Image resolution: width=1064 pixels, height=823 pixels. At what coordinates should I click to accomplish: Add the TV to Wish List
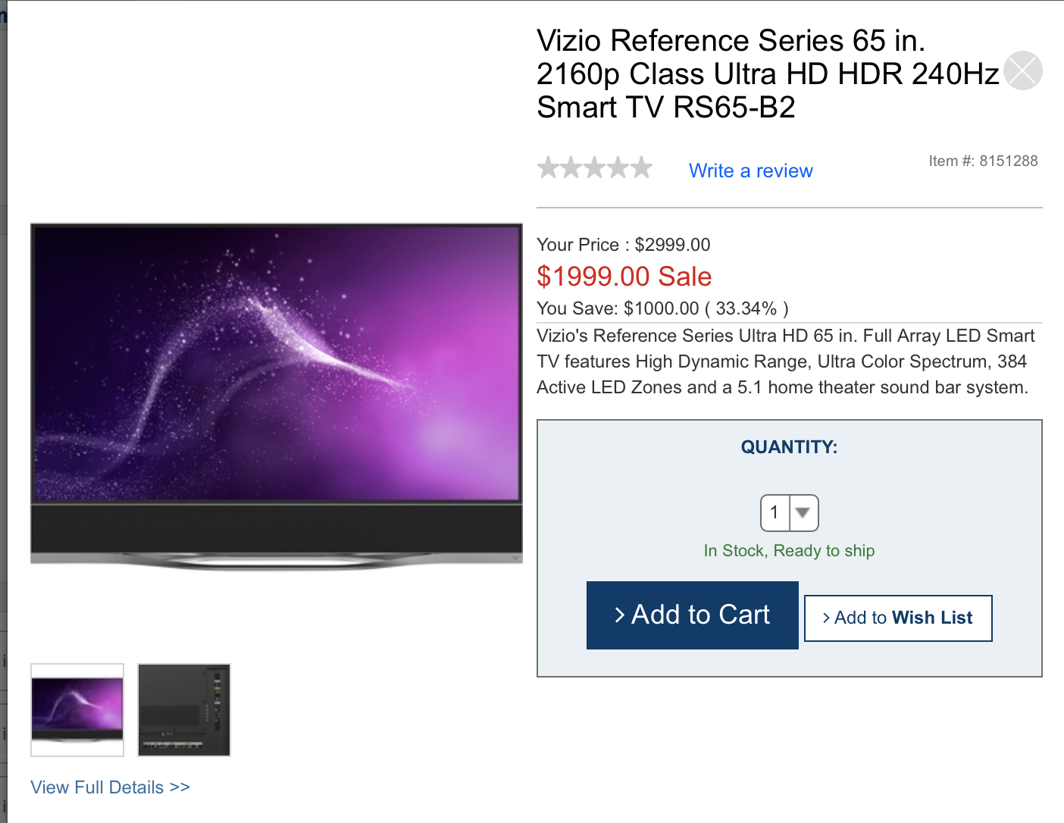[x=897, y=618]
